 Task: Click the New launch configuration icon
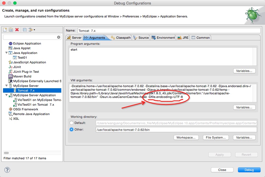5,30
